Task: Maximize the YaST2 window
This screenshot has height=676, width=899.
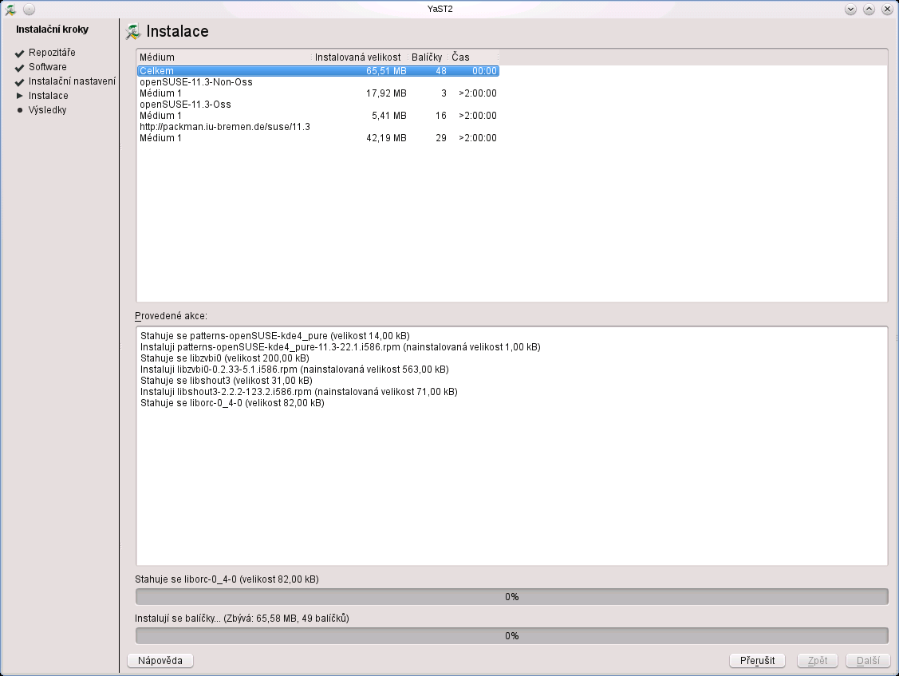Action: 869,10
